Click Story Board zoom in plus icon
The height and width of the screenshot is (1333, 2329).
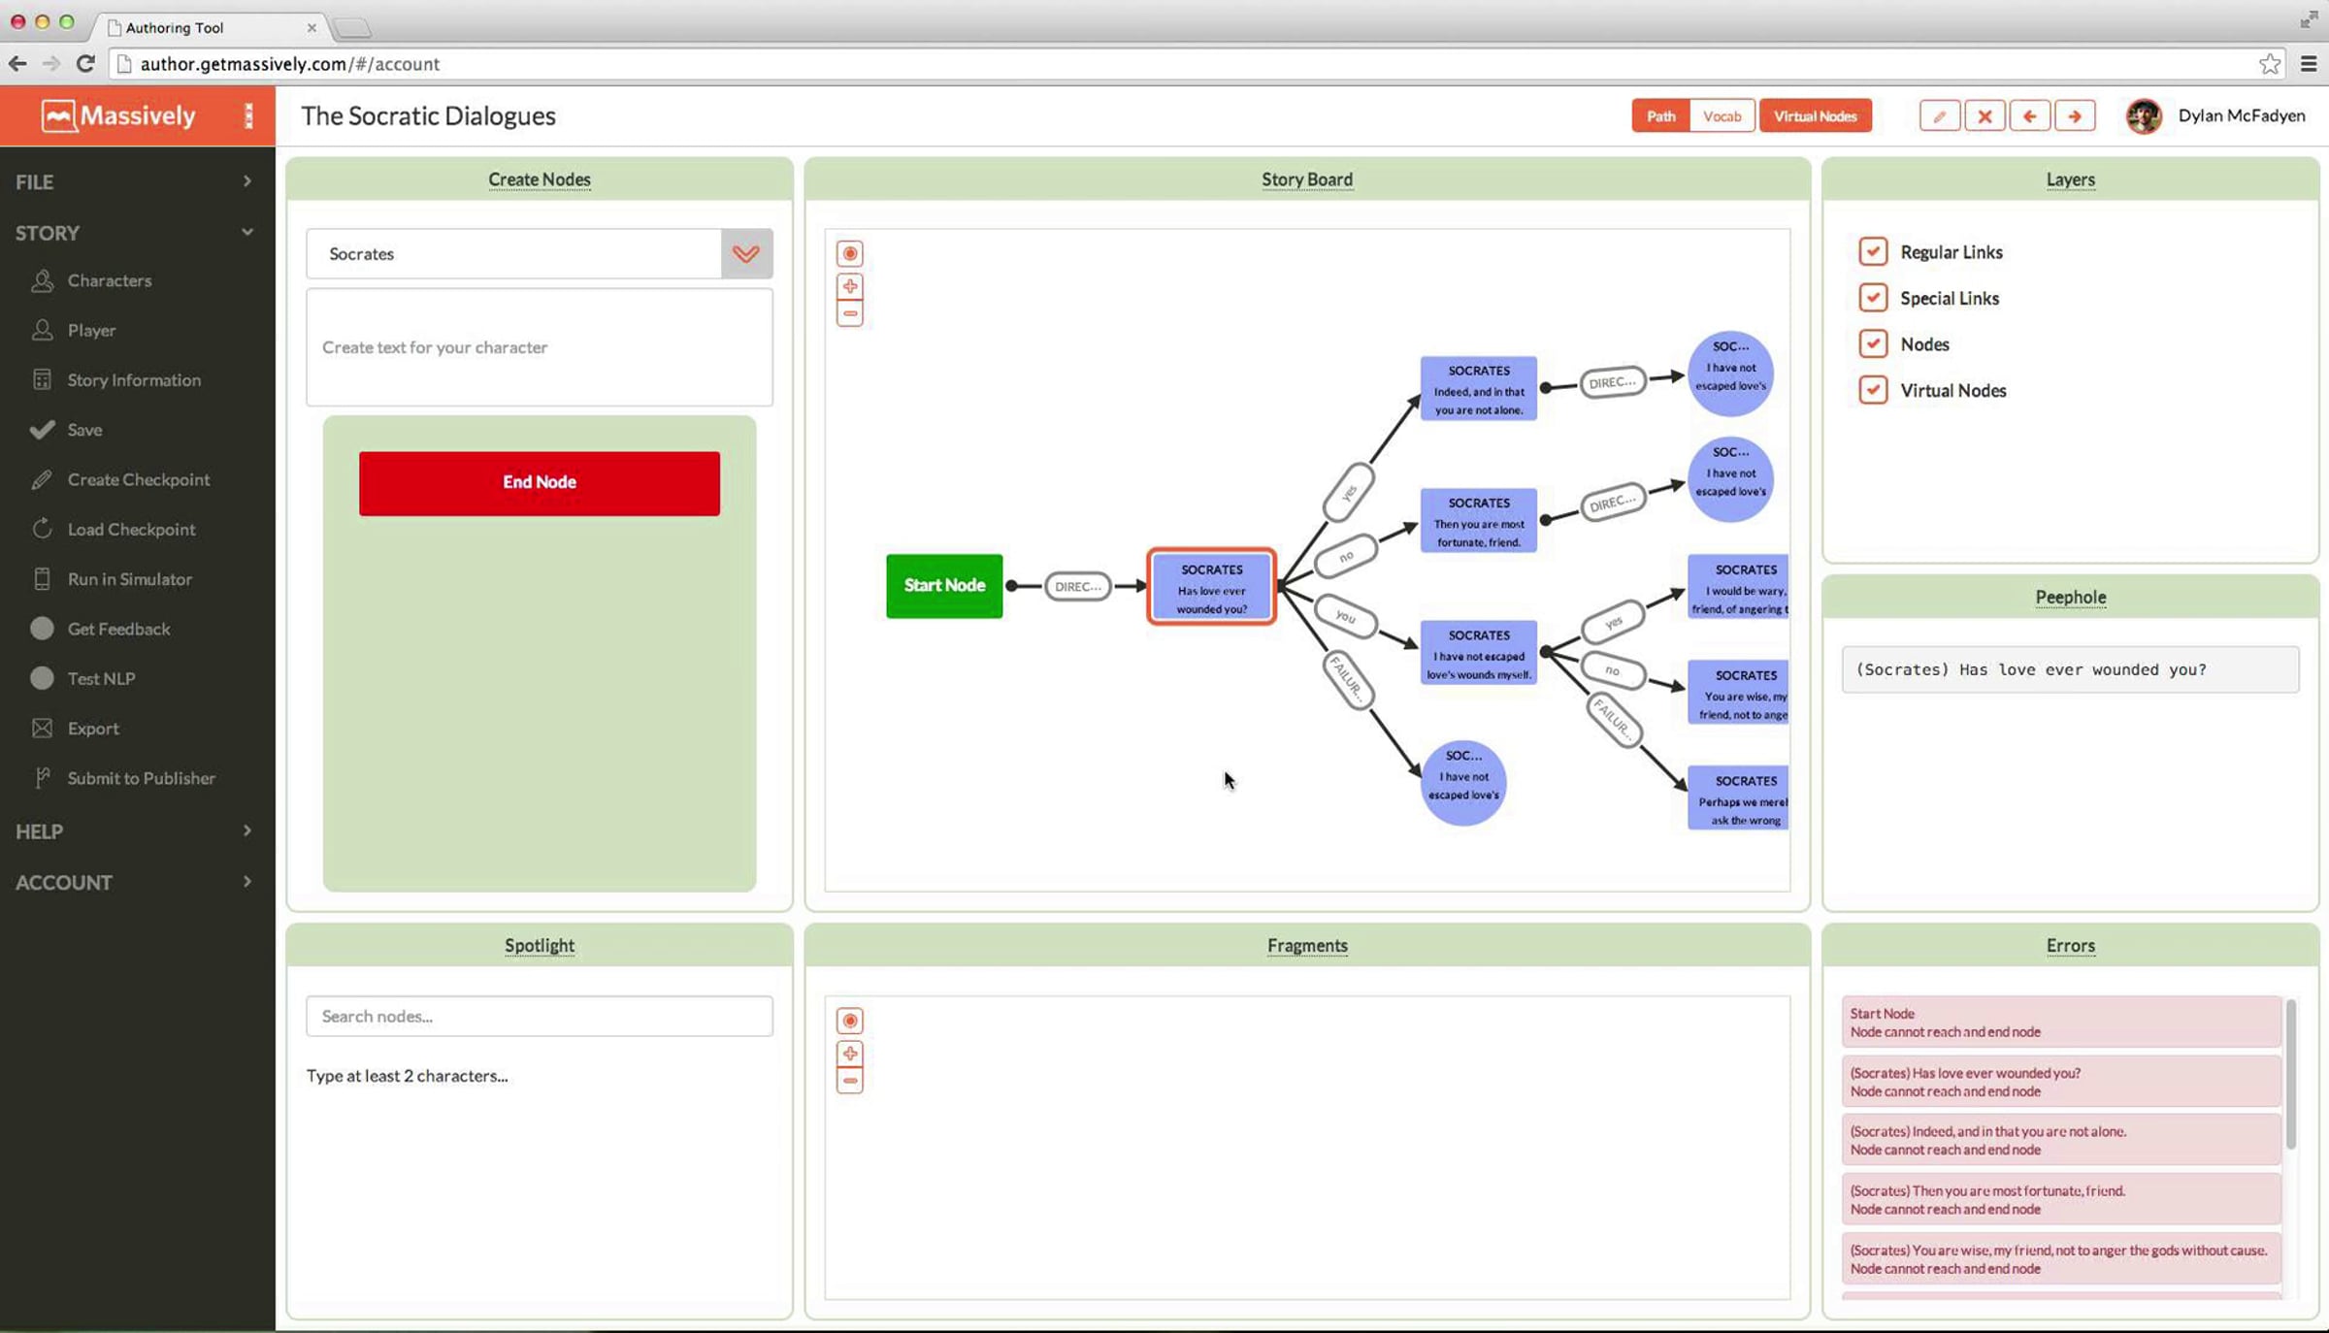(x=849, y=286)
